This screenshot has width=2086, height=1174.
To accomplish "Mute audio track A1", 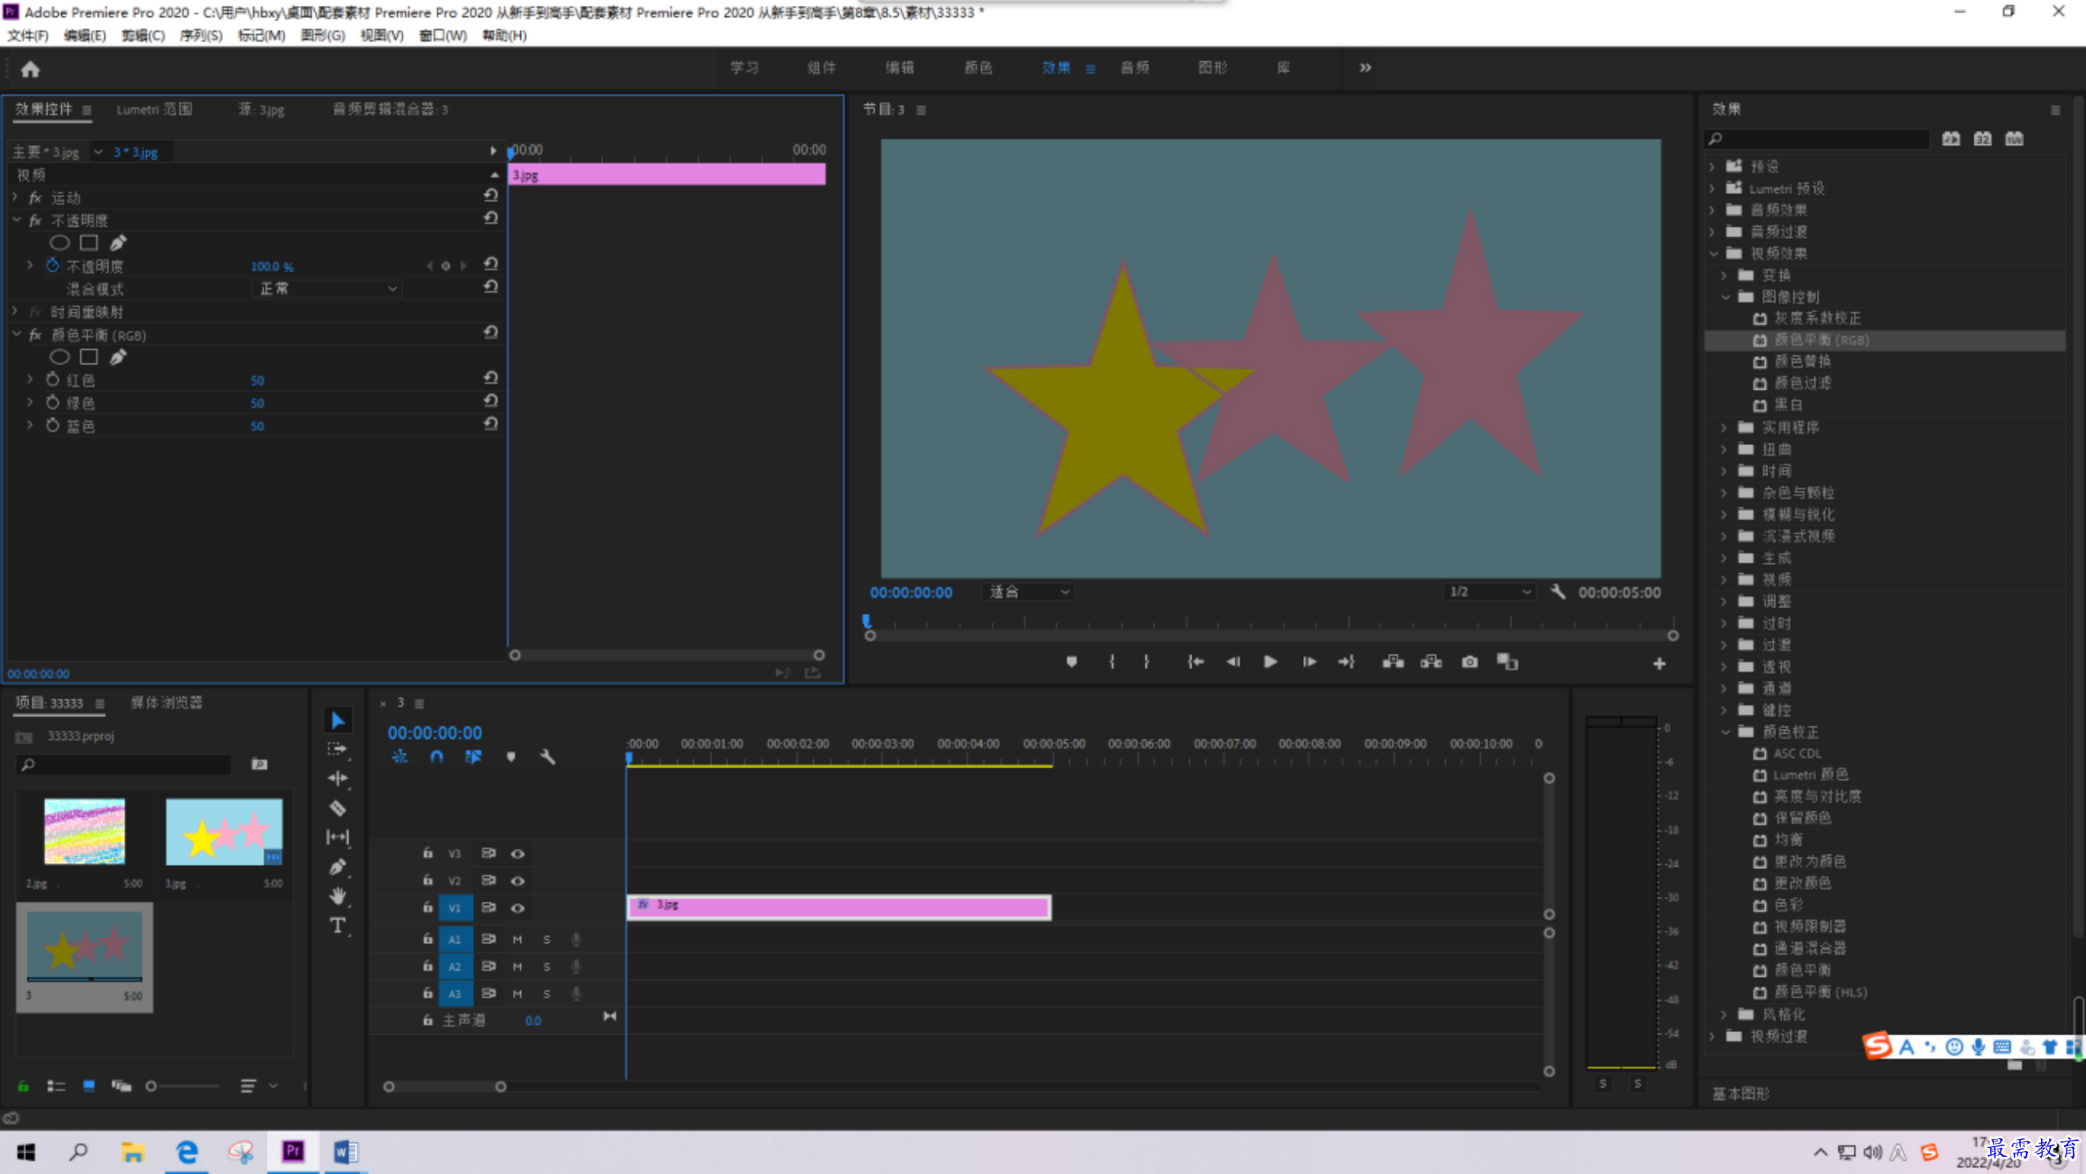I will tap(517, 939).
